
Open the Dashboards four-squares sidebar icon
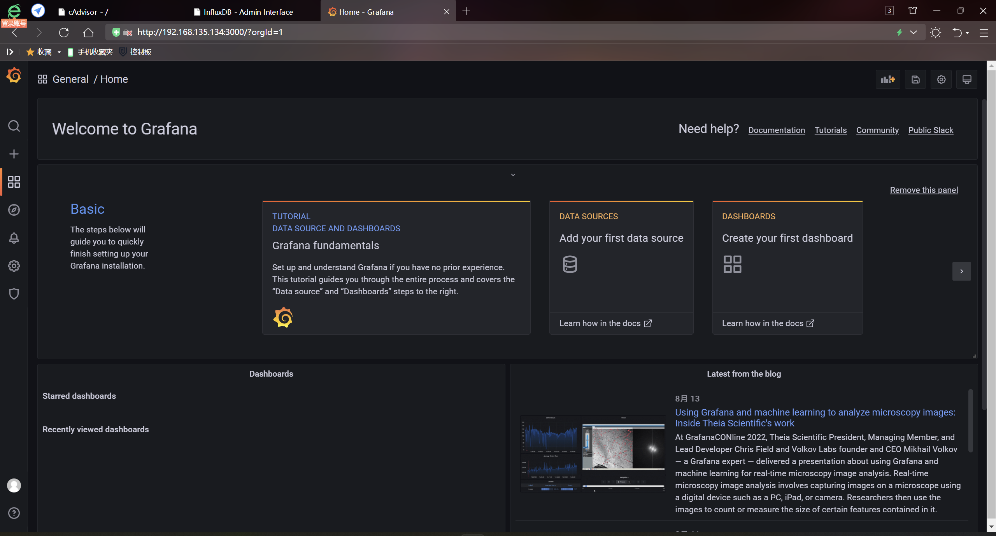[14, 182]
